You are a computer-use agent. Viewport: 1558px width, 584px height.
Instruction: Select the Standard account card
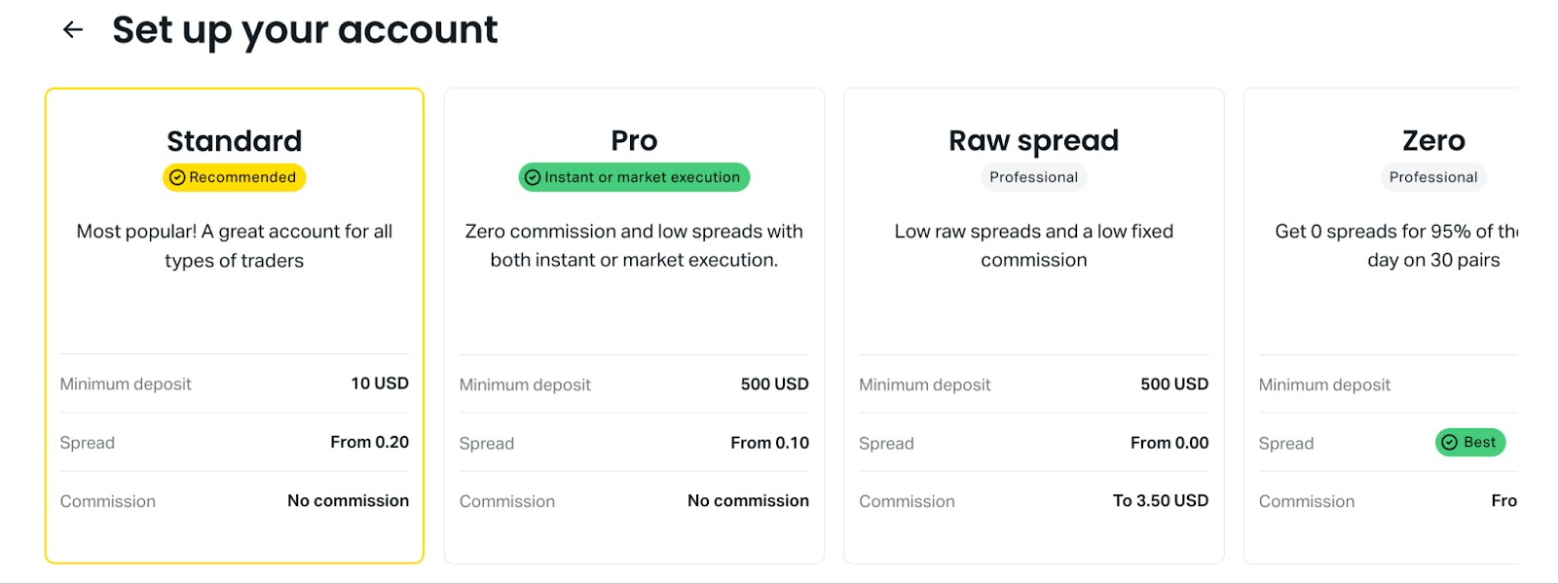(x=235, y=326)
